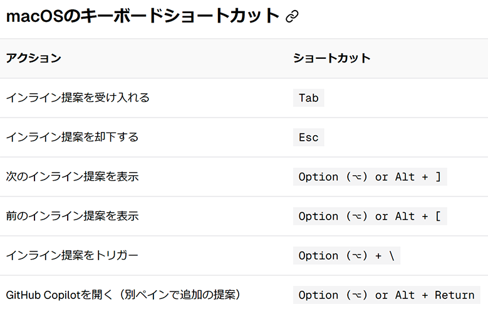
Task: Click Option or Alt + Return code
Action: tap(387, 295)
